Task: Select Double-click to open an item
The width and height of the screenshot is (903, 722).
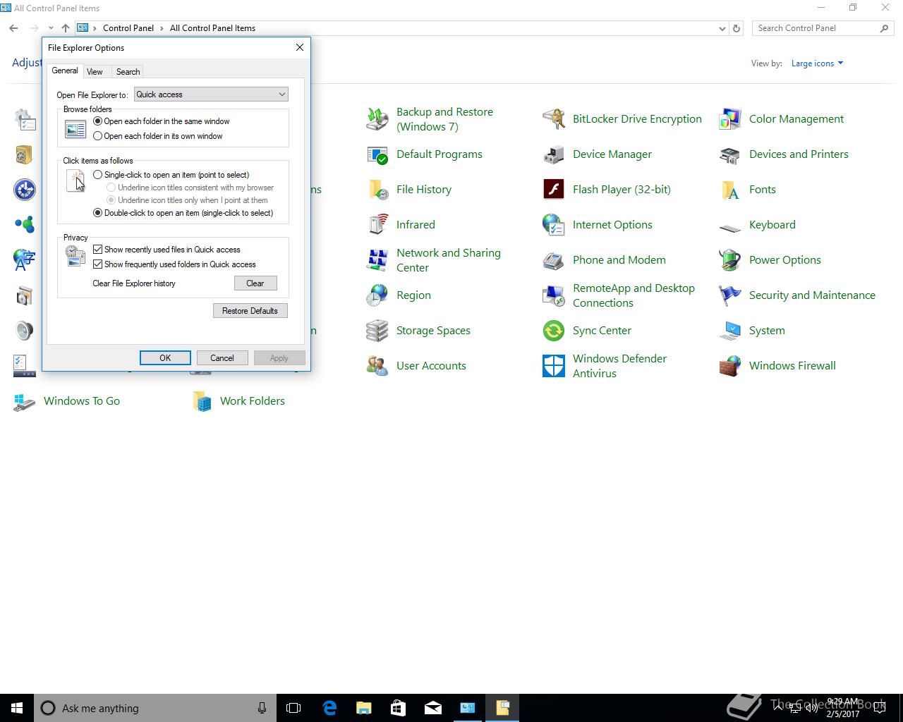Action: click(x=98, y=213)
